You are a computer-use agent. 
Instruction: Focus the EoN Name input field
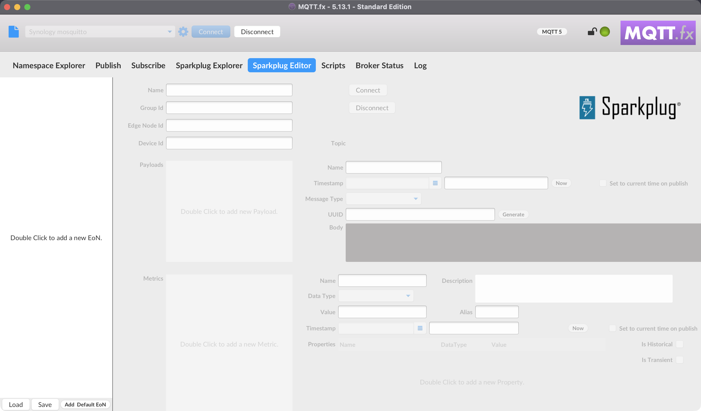click(x=229, y=90)
